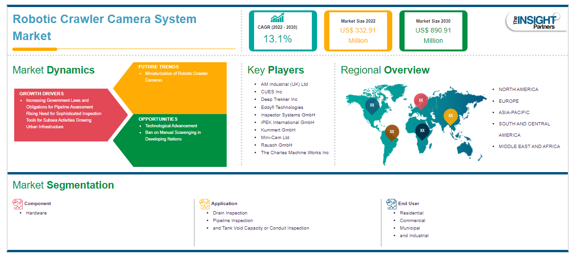Select the Market Size 2030 box
This screenshot has height=256, width=574.
[x=433, y=31]
